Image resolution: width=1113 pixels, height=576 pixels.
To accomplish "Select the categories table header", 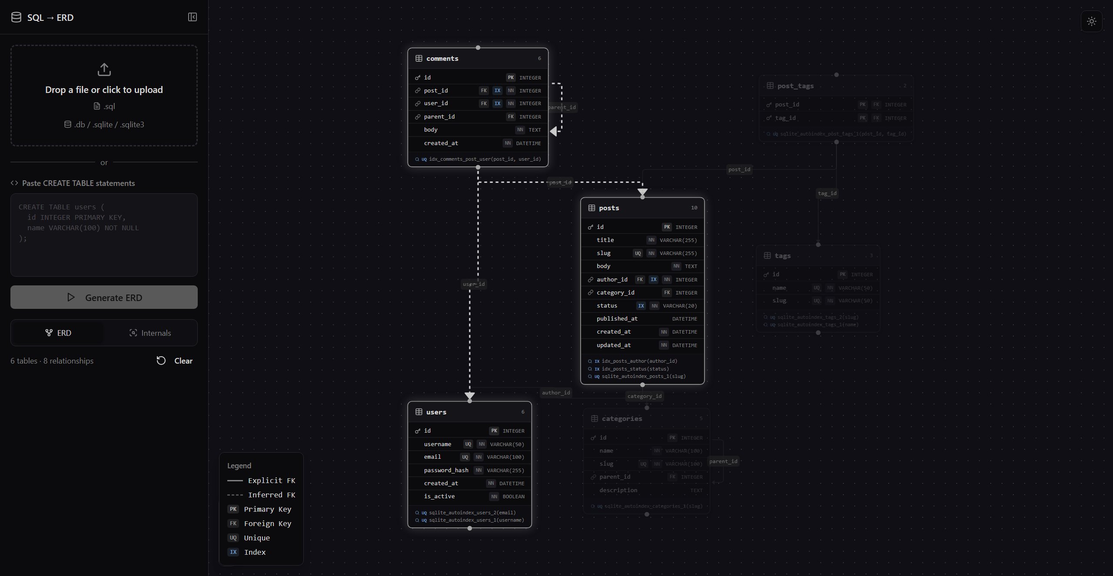I will pos(647,418).
